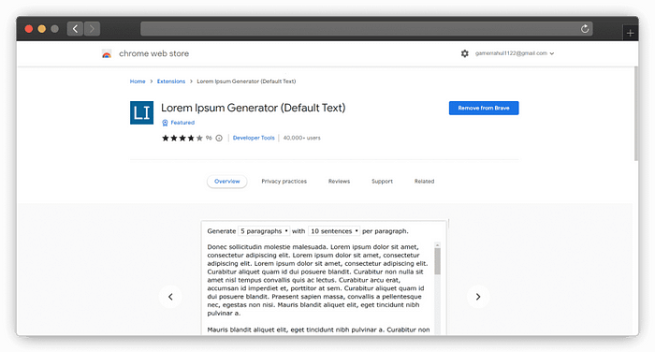Click the LI extension logo icon

pos(141,112)
